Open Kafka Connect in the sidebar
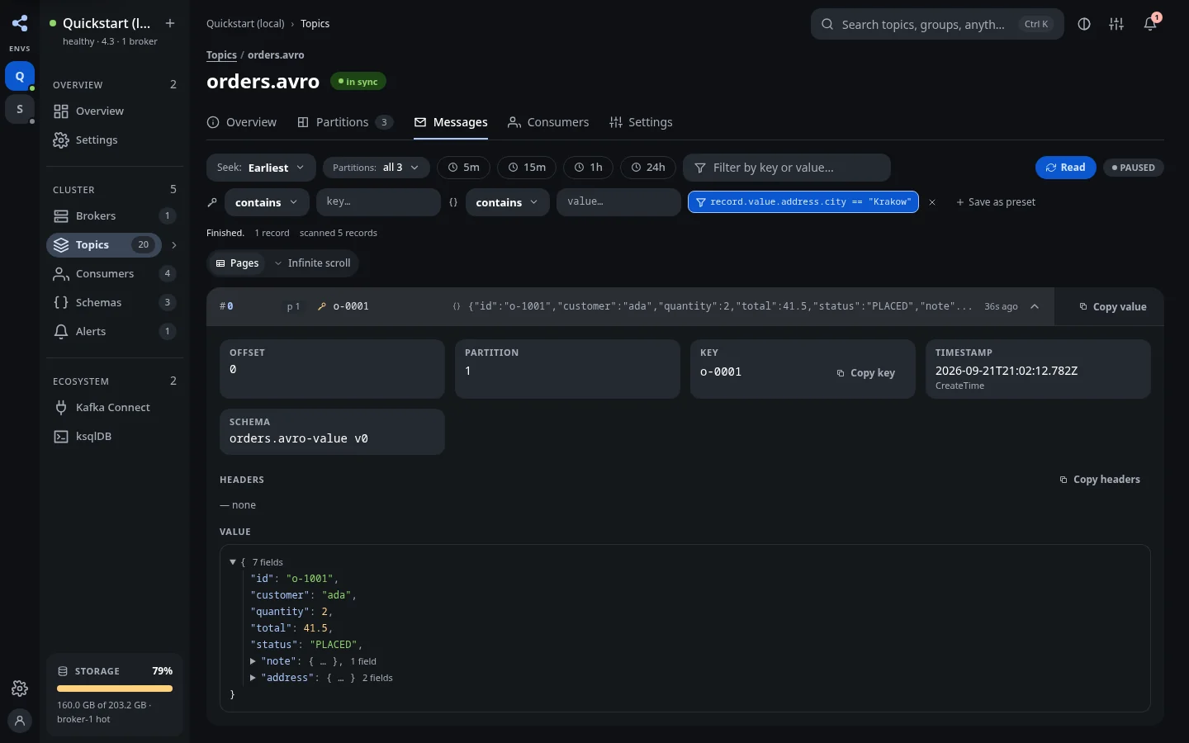Screen dimensions: 1189x743 click(x=115, y=407)
